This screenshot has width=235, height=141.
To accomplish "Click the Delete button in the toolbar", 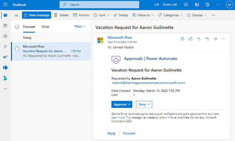I will coord(61,15).
